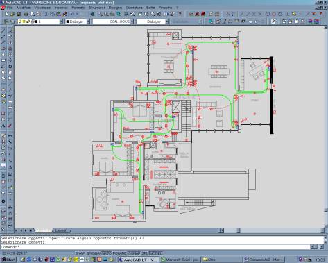Toggle SNAP mode in status bar
The image size is (328, 263).
(80, 253)
